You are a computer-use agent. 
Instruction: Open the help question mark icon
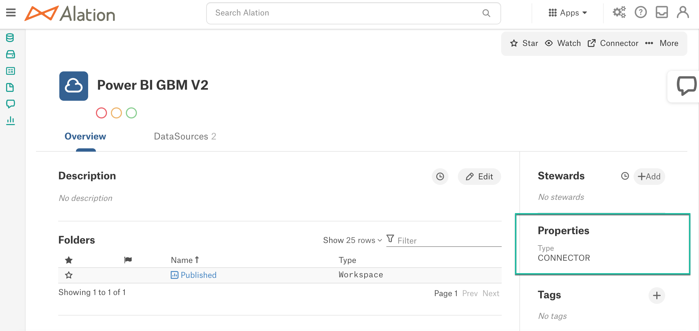641,12
